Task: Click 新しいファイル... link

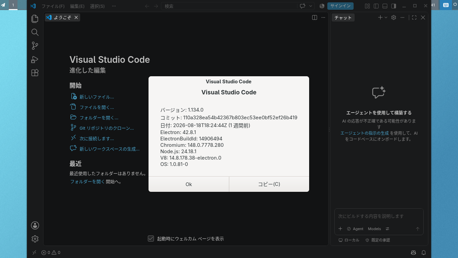Action: coord(97,97)
